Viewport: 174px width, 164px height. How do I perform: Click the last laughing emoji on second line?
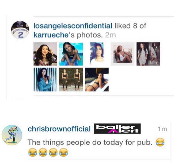[64, 152]
